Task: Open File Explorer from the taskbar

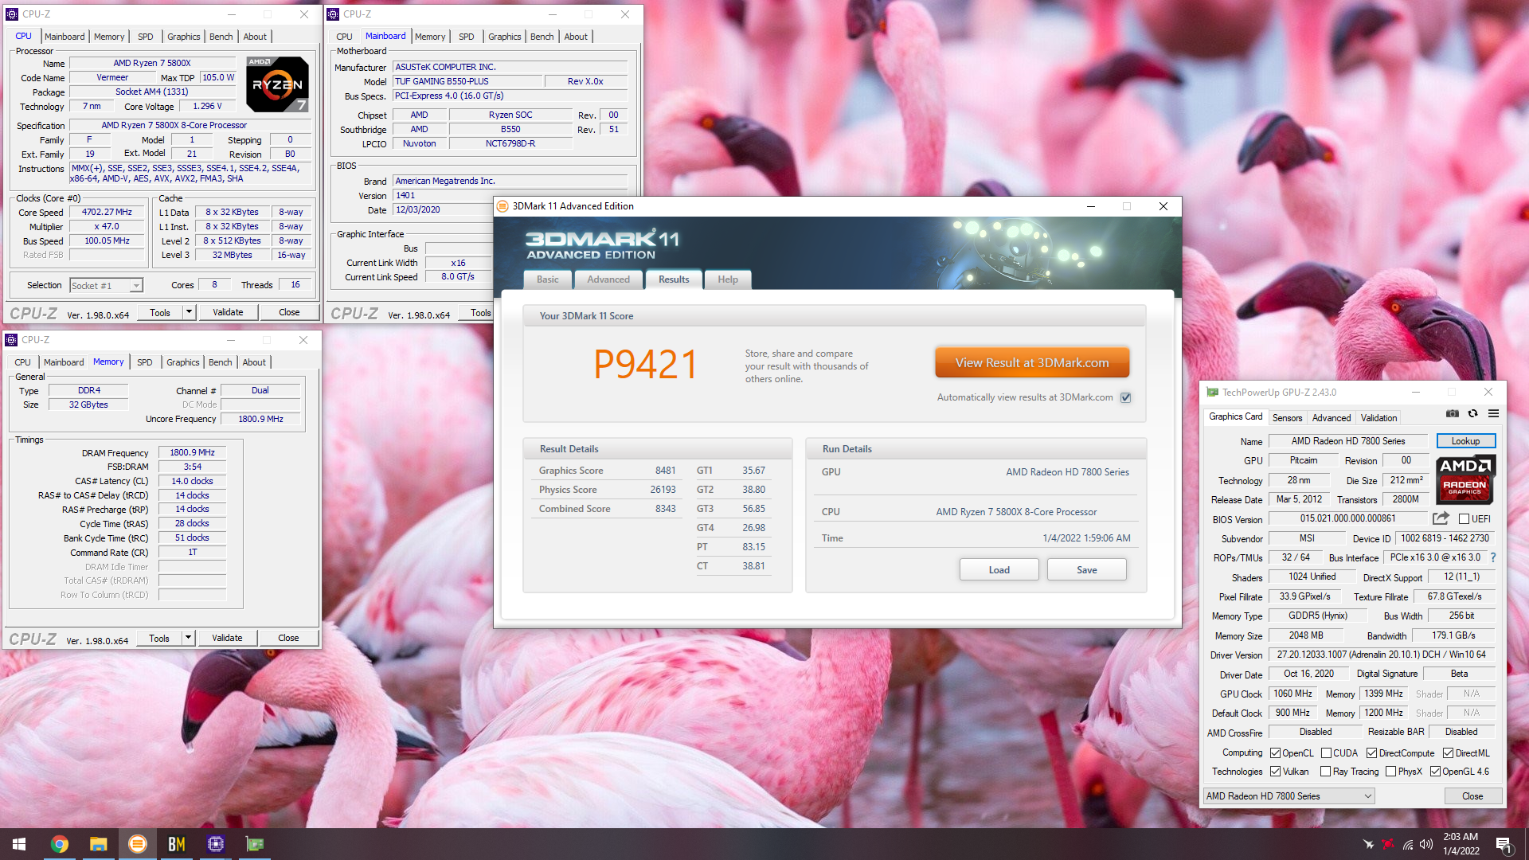Action: click(x=98, y=844)
